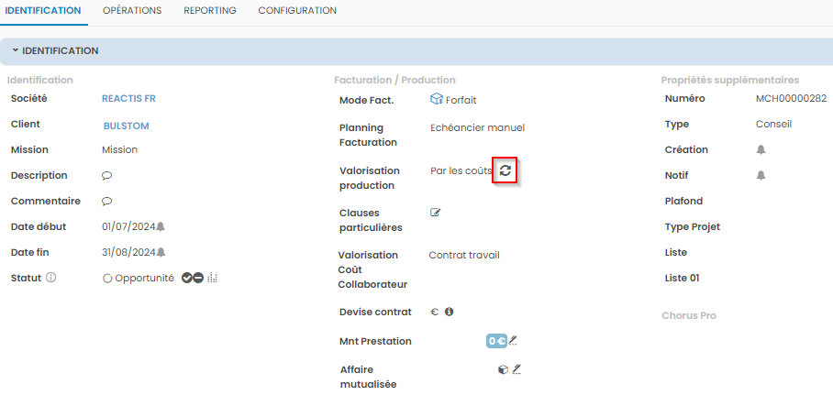Viewport: 833px width, 395px height.
Task: Switch to the OPÉRATIONS tab
Action: coord(132,11)
